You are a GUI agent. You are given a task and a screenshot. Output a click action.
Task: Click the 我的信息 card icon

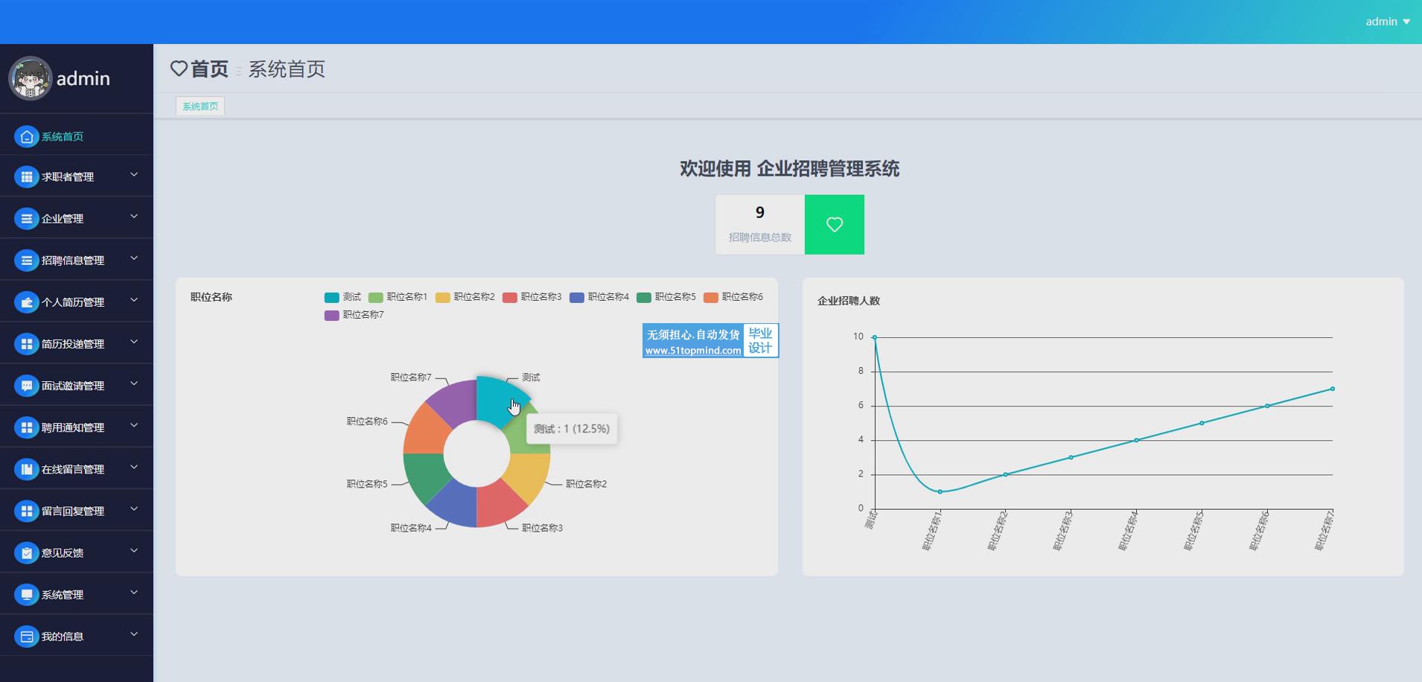pos(26,636)
